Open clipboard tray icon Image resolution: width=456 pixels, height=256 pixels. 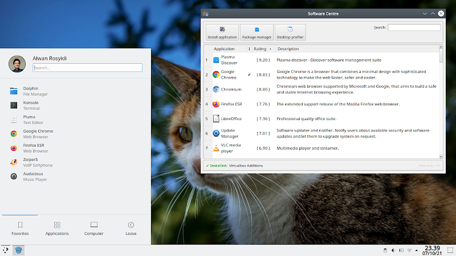tap(385, 250)
